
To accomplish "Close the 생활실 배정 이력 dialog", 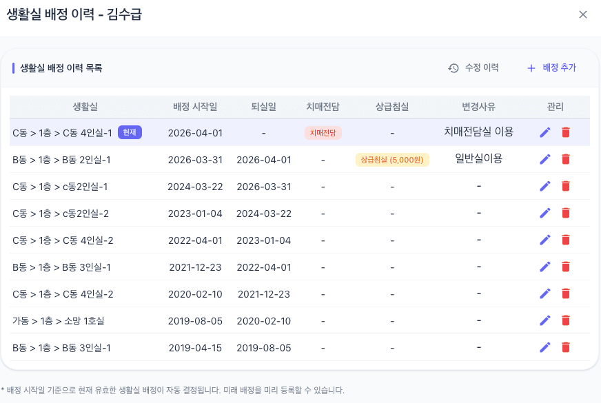I will pos(583,14).
